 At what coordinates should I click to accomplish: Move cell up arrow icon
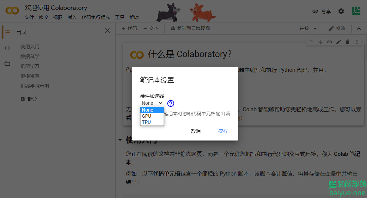[311, 42]
